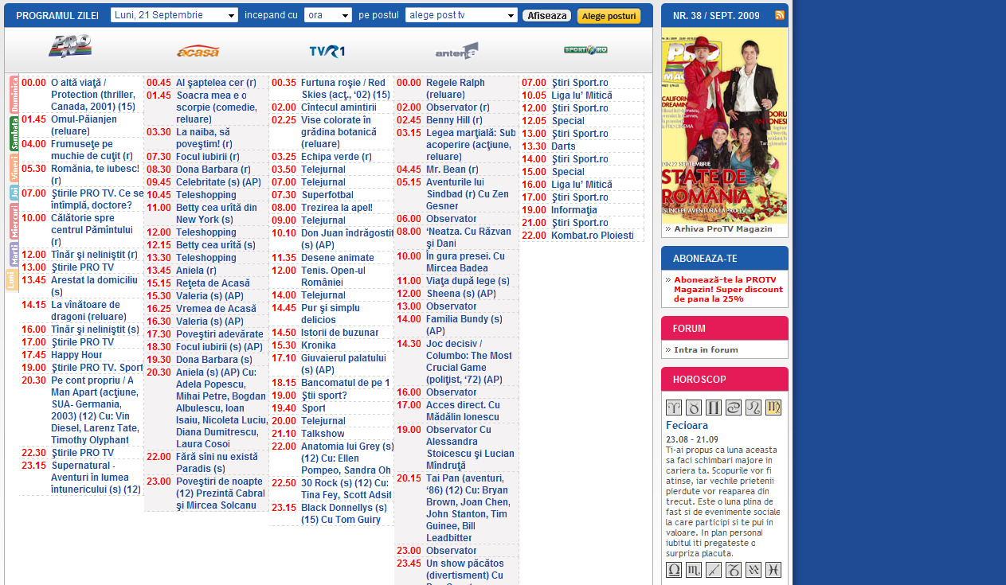The width and height of the screenshot is (1006, 585).
Task: Select the Gemini horoscope sign
Action: click(x=714, y=408)
